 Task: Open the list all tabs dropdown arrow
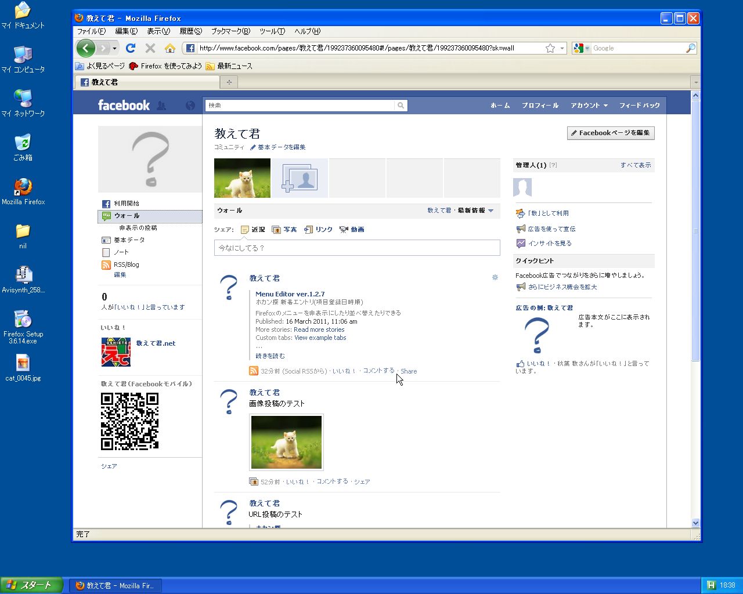pyautogui.click(x=695, y=82)
